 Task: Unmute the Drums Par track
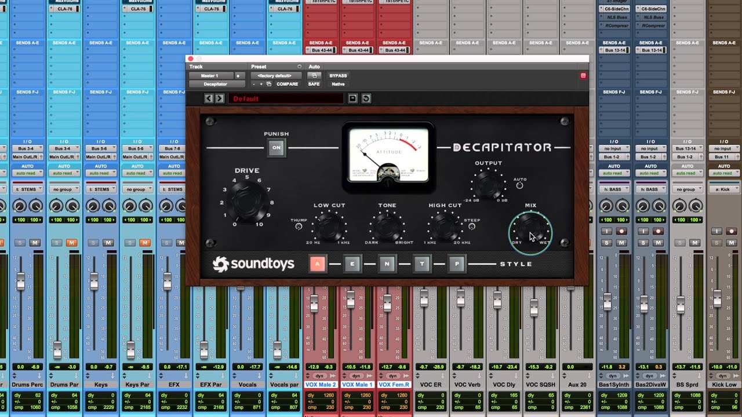click(72, 243)
